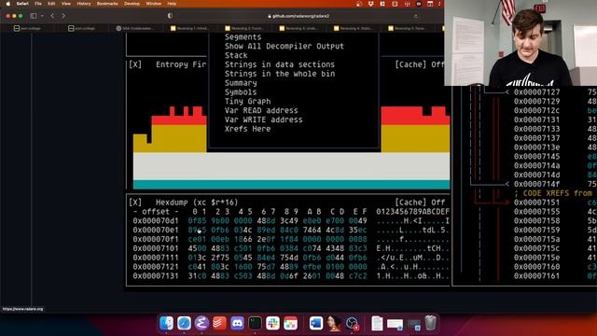
Task: Switch to the second pwn.college tab
Action: pyautogui.click(x=82, y=28)
